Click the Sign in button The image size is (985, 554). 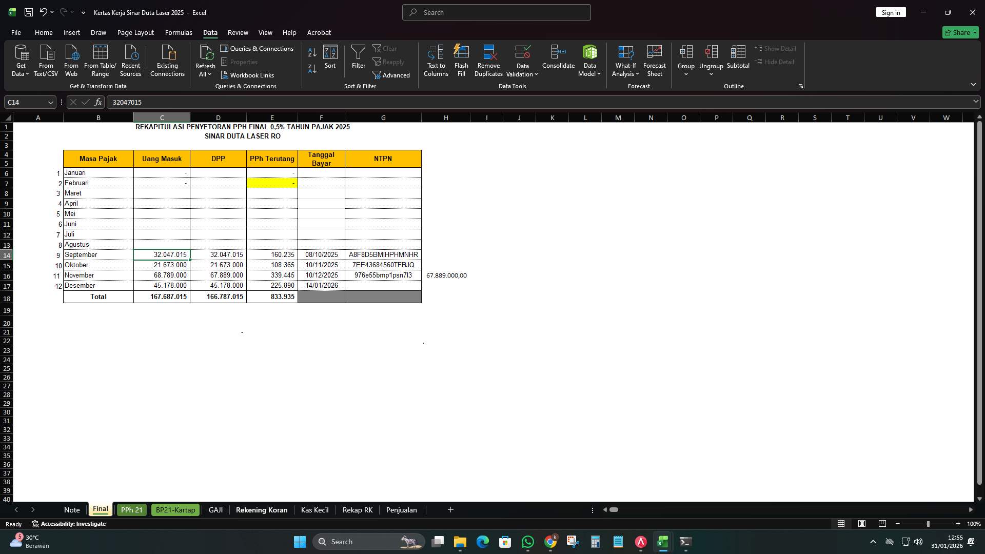891,12
